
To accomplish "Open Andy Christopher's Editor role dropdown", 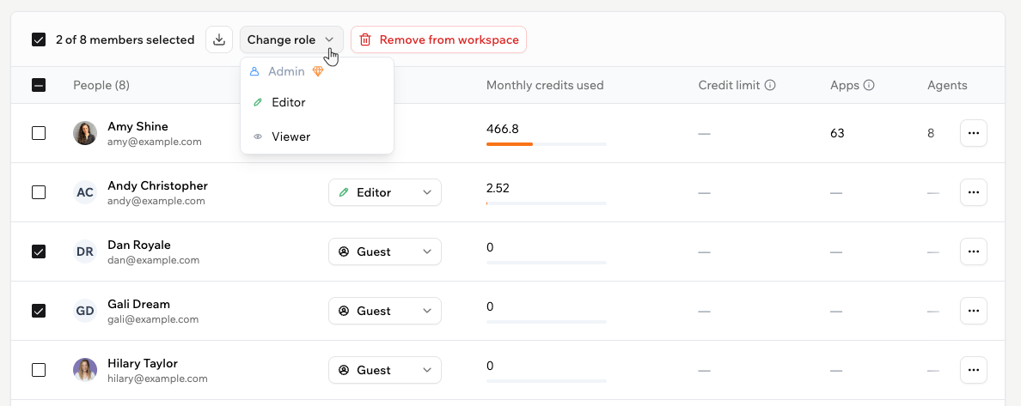I will [x=385, y=192].
